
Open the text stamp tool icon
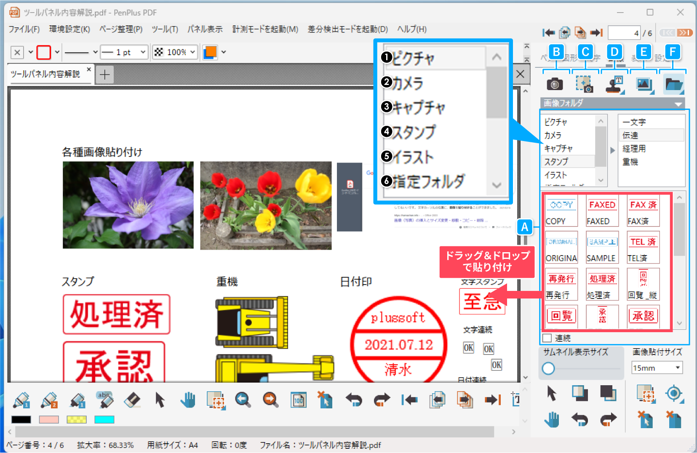click(615, 84)
